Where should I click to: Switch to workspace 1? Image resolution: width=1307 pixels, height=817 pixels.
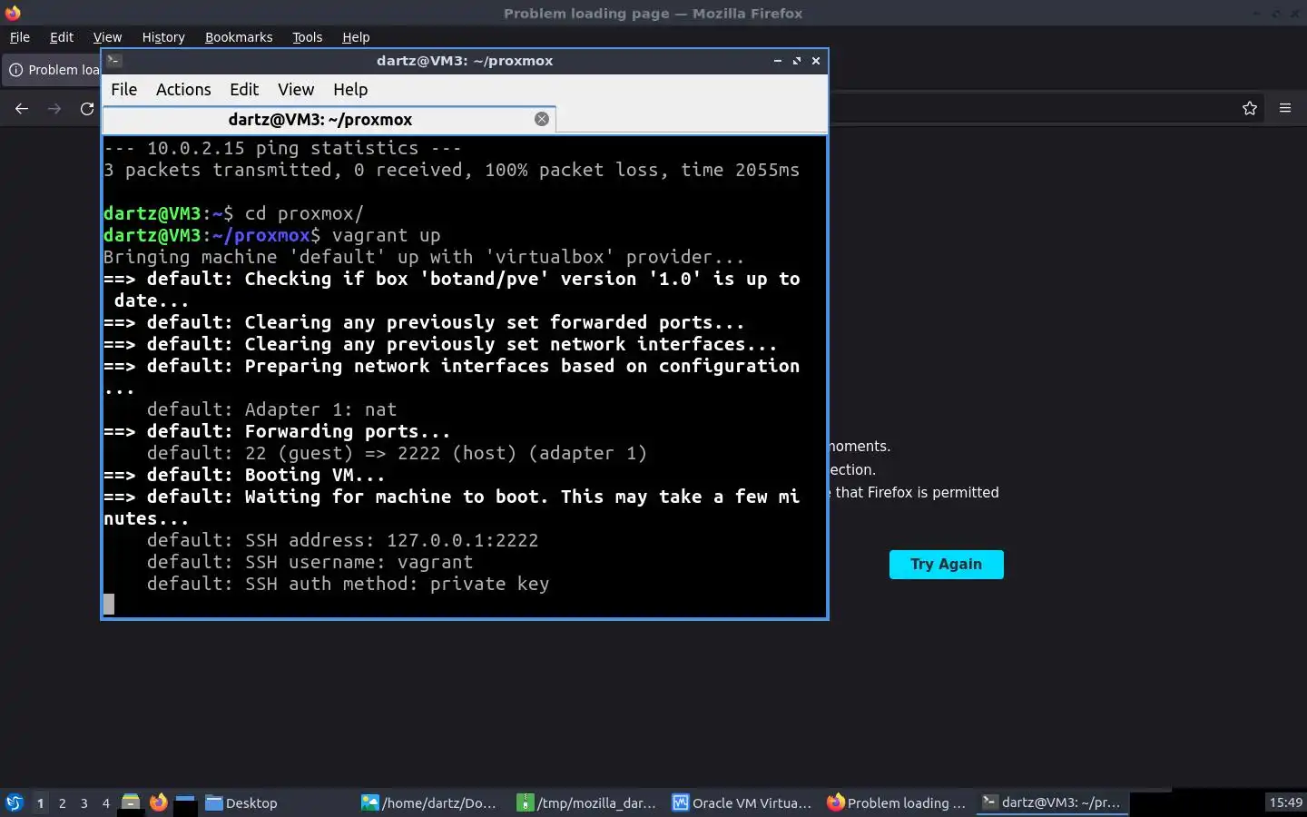pyautogui.click(x=40, y=802)
